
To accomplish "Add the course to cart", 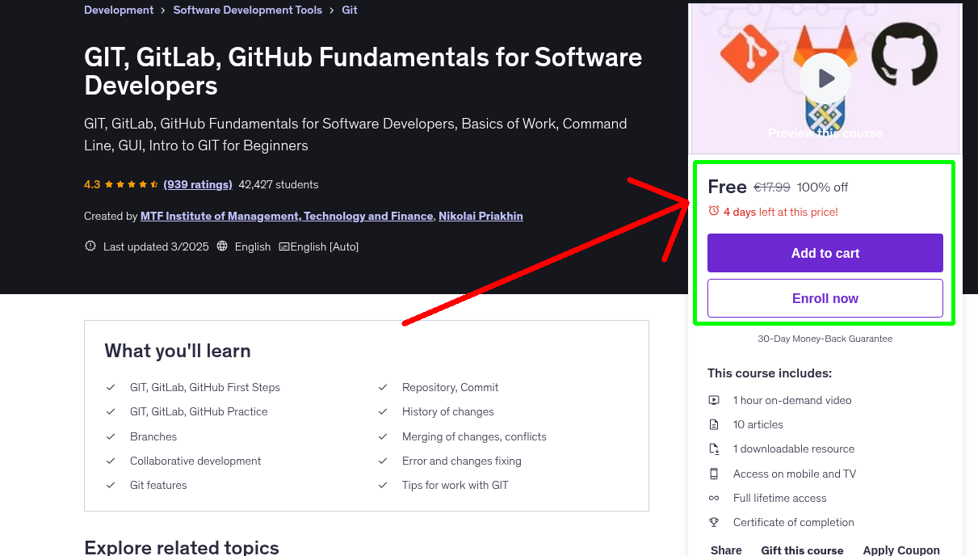I will pyautogui.click(x=825, y=252).
